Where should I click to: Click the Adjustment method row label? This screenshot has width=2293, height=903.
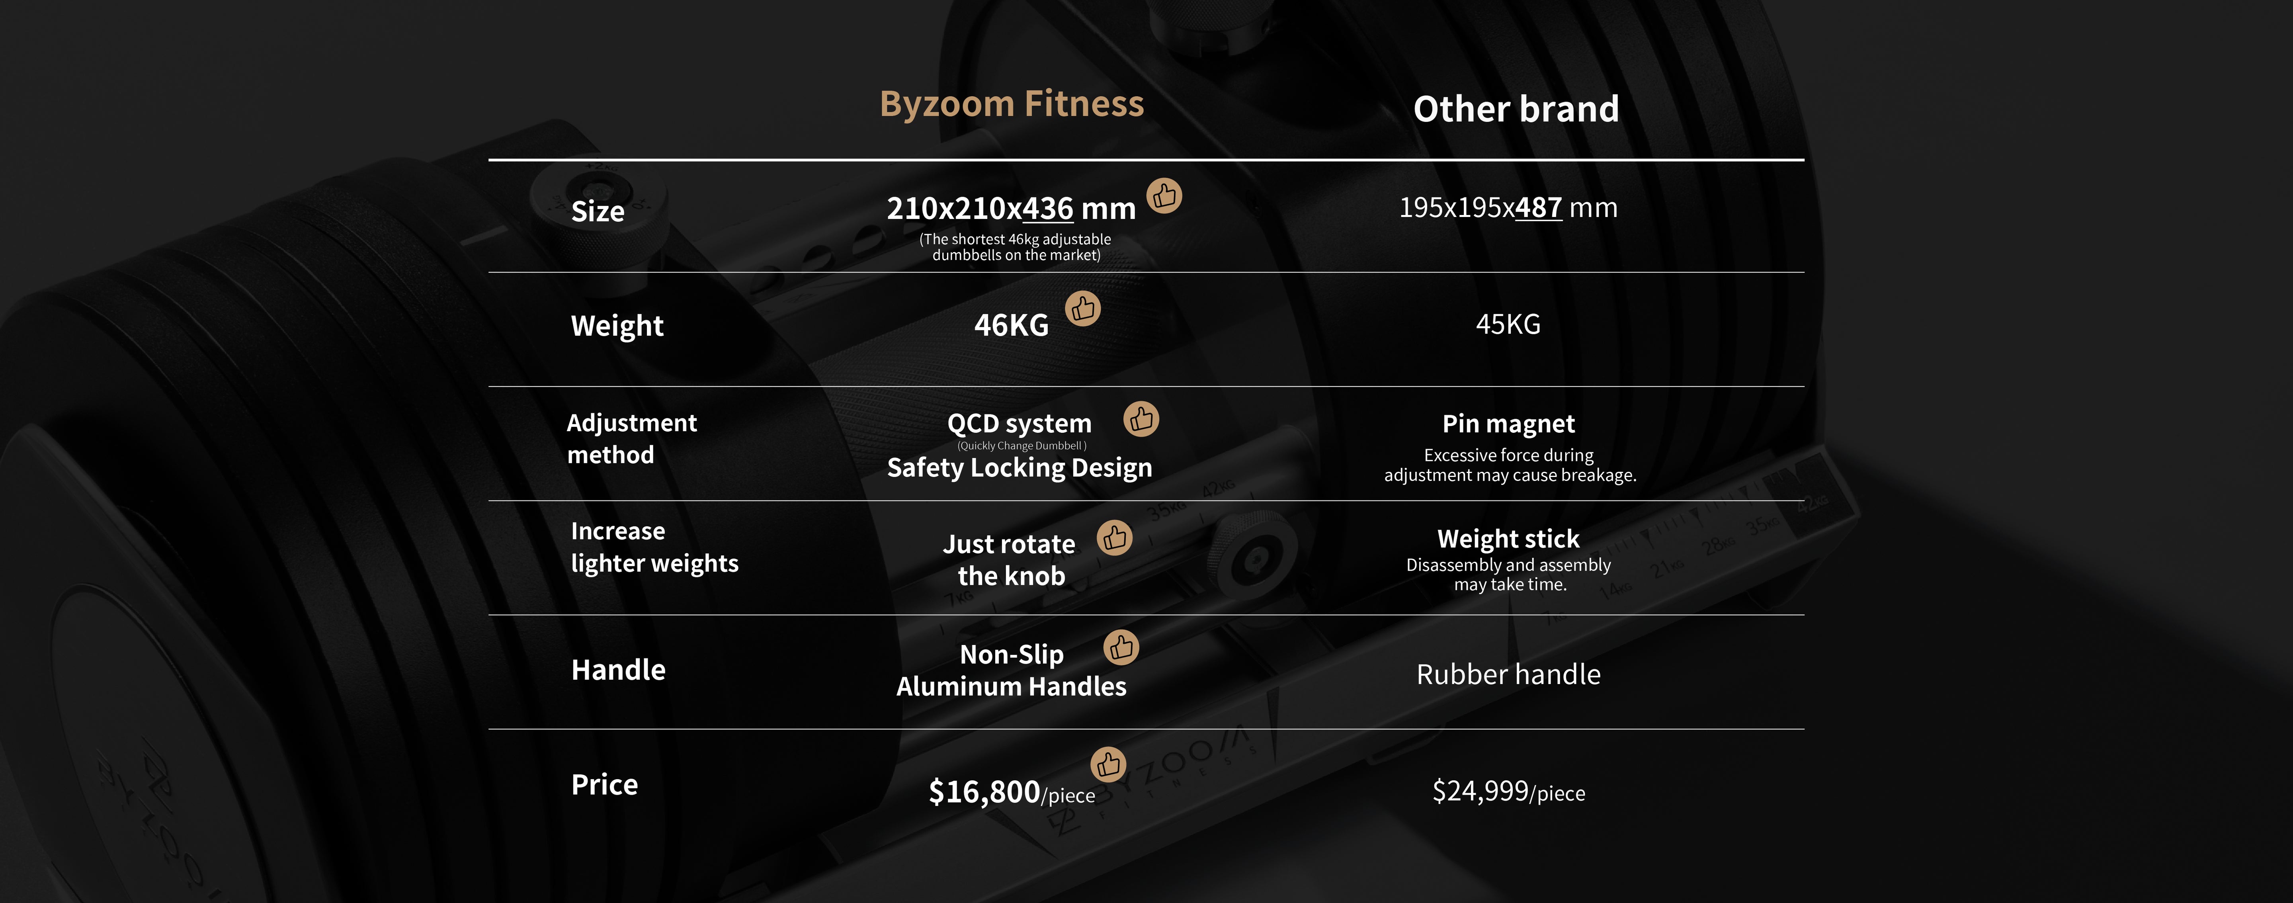click(631, 438)
